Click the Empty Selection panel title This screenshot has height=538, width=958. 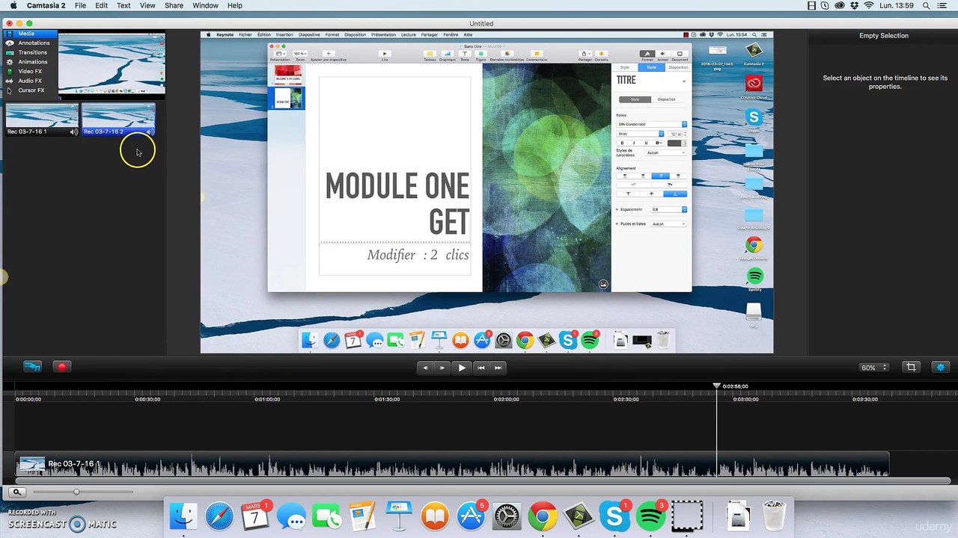[x=884, y=36]
